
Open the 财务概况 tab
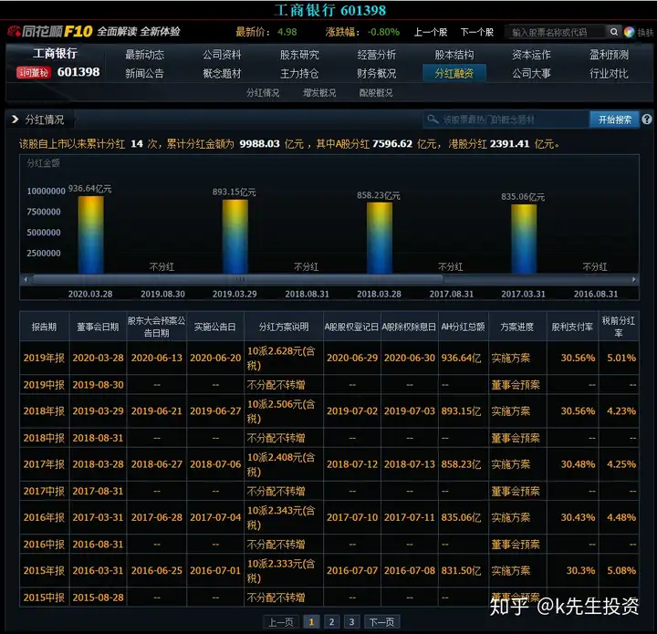(376, 73)
